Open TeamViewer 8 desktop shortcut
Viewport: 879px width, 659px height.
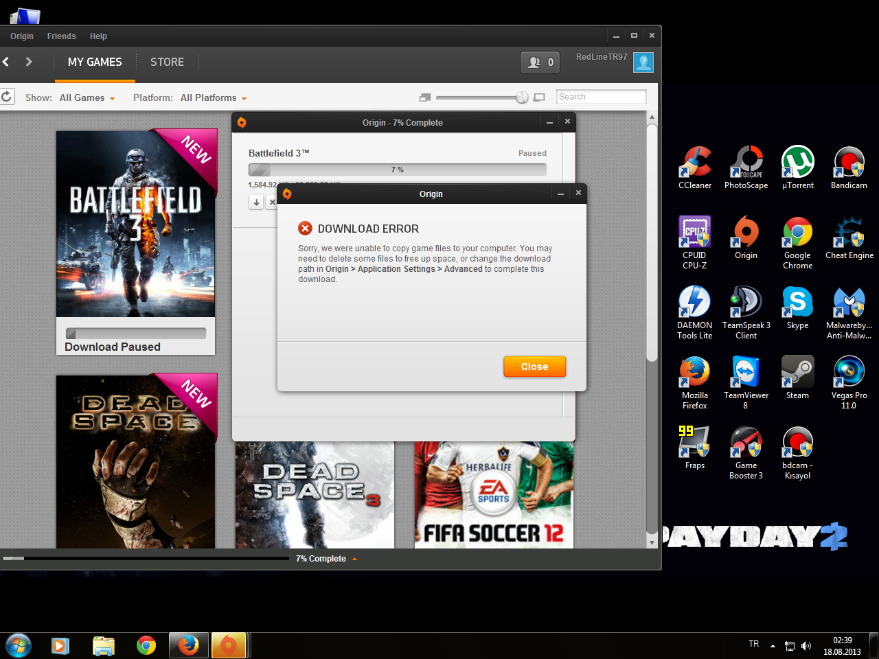tap(746, 382)
